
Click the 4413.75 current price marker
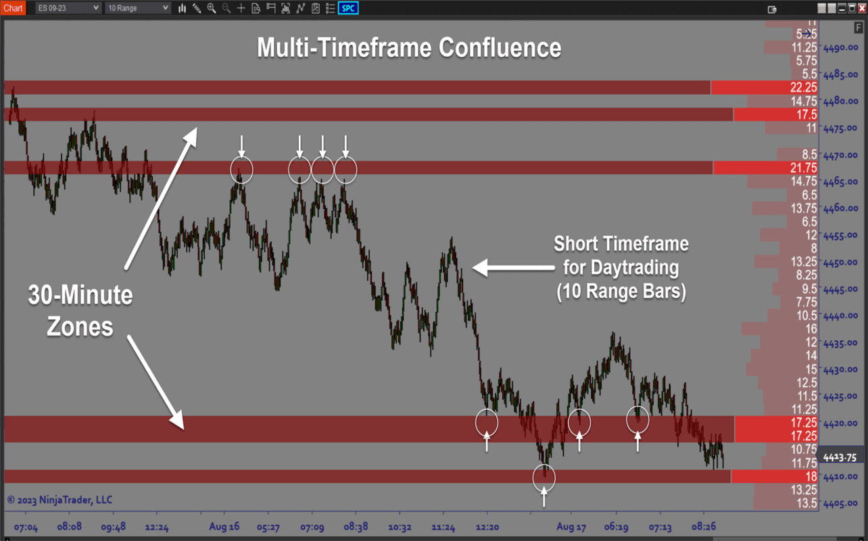point(840,458)
